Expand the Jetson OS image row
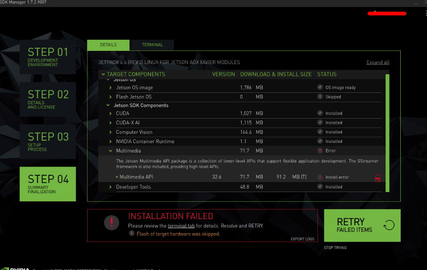The width and height of the screenshot is (427, 270). [x=110, y=87]
